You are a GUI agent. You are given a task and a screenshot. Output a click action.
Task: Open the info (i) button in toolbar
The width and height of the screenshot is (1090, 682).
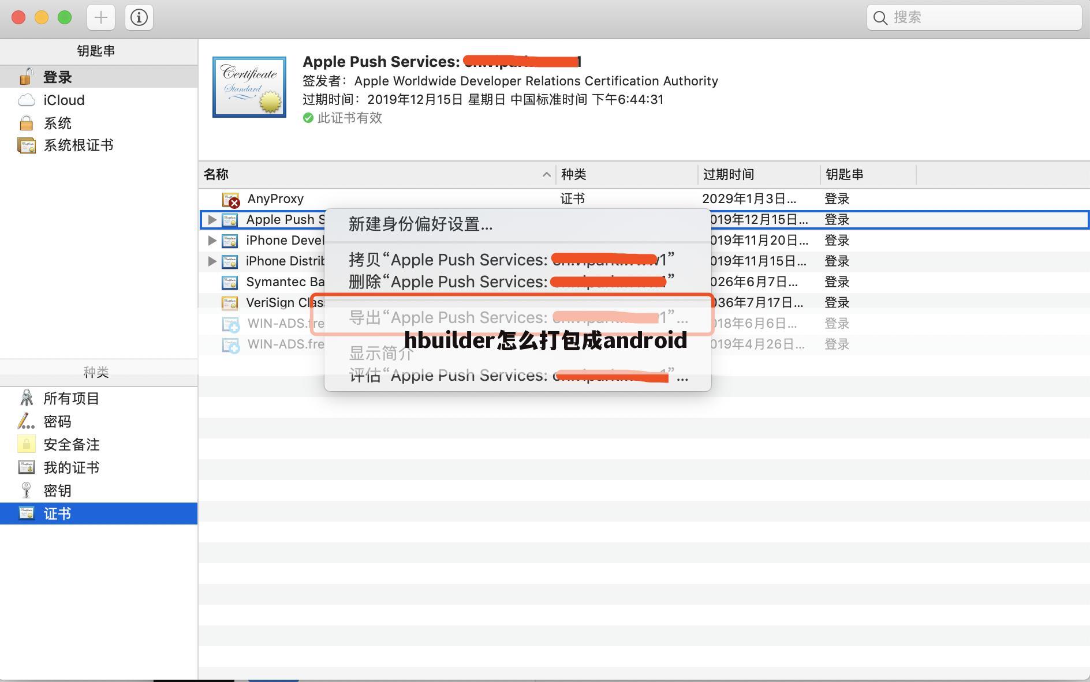pyautogui.click(x=139, y=17)
